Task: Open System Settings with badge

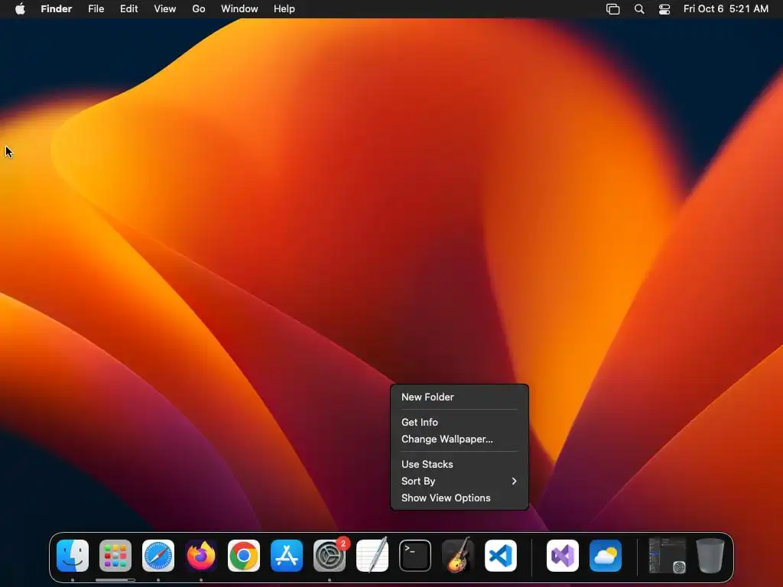Action: click(330, 556)
